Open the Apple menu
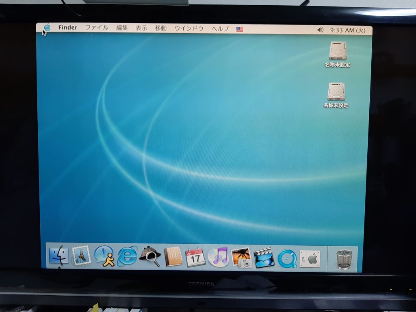This screenshot has width=416, height=312. point(47,27)
